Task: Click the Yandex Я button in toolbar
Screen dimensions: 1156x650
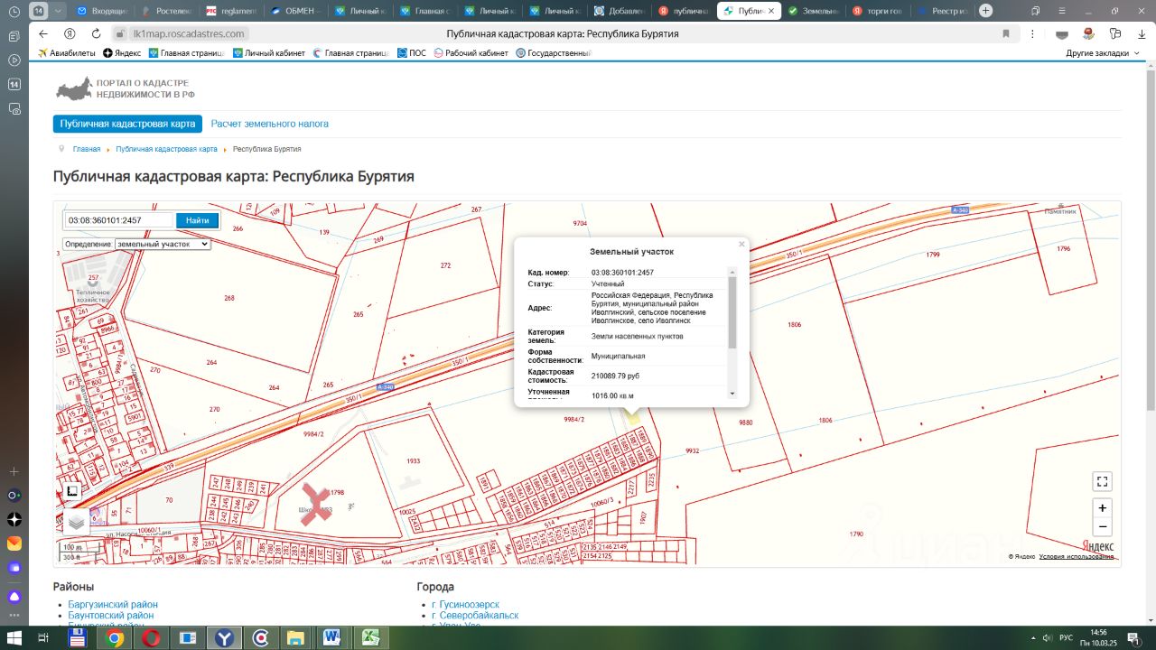Action: pos(70,33)
